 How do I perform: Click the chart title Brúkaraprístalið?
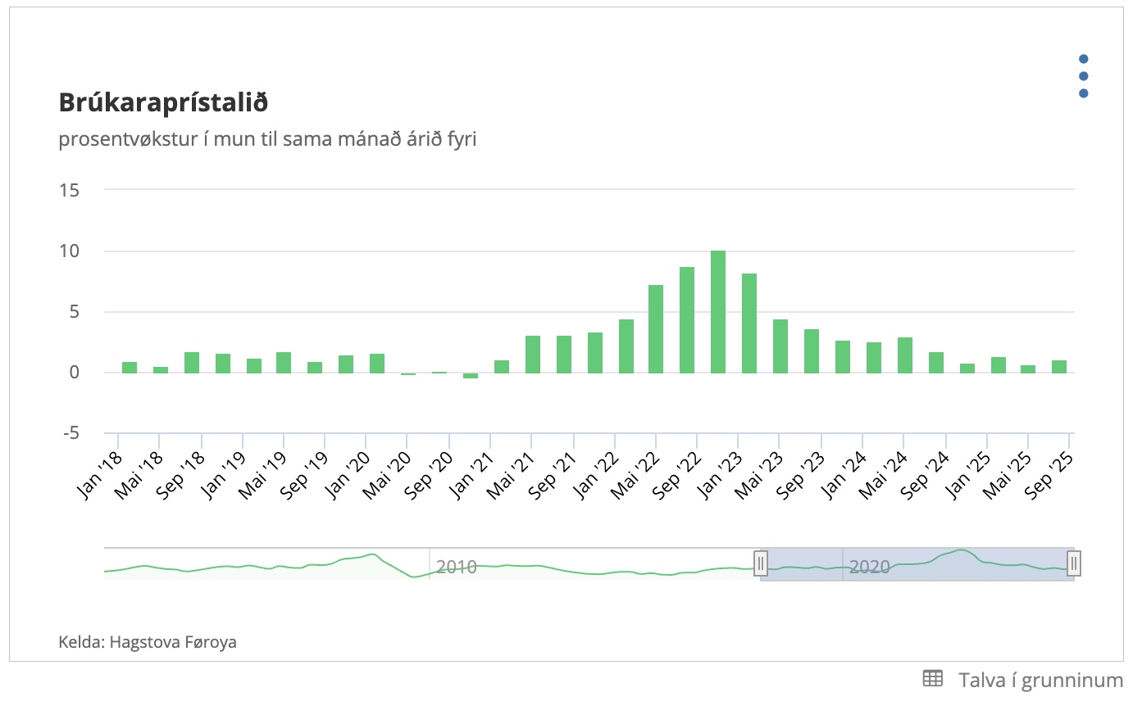pos(163,103)
